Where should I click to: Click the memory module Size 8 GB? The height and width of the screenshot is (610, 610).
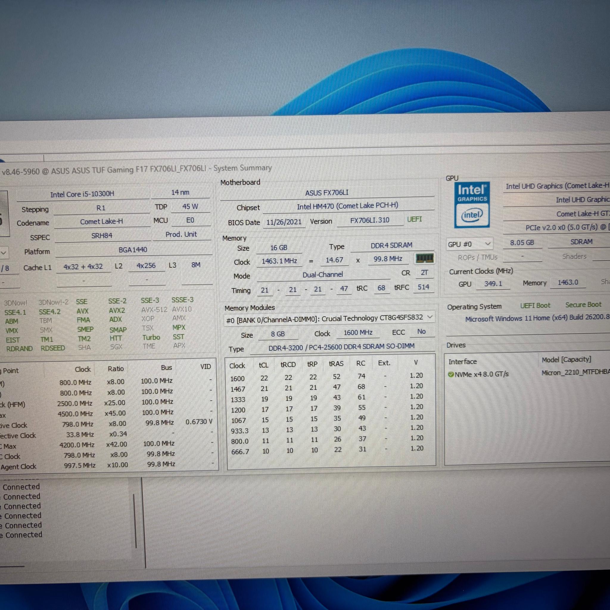[x=278, y=334]
